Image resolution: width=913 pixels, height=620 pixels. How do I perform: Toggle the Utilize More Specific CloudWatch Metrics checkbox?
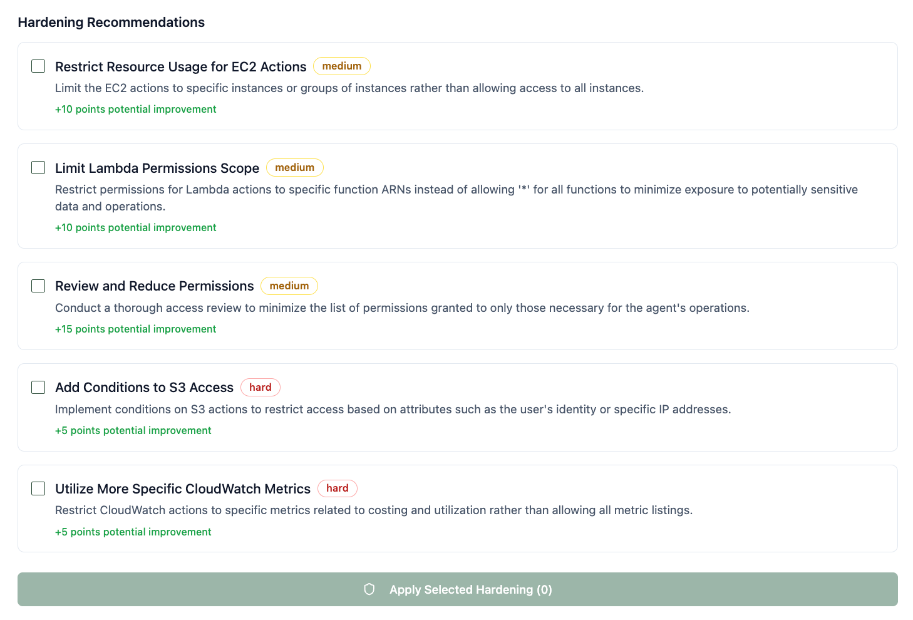(38, 488)
